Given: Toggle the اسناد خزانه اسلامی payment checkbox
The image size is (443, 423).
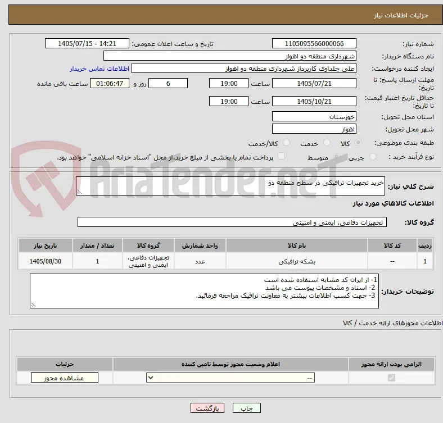Looking at the screenshot, I should (282, 156).
